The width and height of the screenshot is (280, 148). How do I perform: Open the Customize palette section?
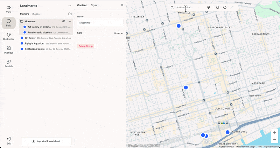click(8, 37)
